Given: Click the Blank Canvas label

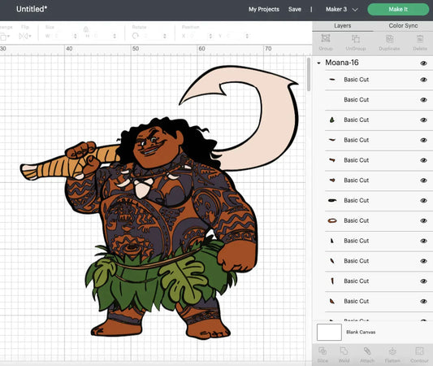Looking at the screenshot, I should (x=361, y=333).
